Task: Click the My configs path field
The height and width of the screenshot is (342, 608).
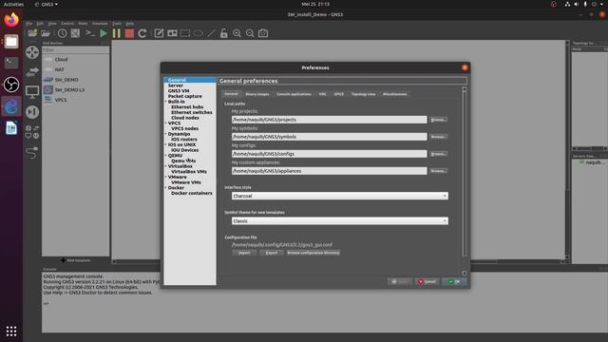Action: coord(330,154)
